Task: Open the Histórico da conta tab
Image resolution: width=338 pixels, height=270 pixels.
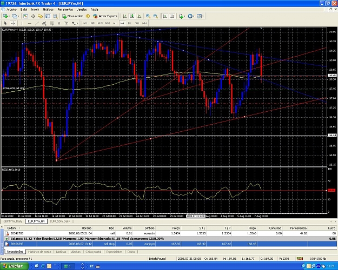Action: tap(39, 252)
